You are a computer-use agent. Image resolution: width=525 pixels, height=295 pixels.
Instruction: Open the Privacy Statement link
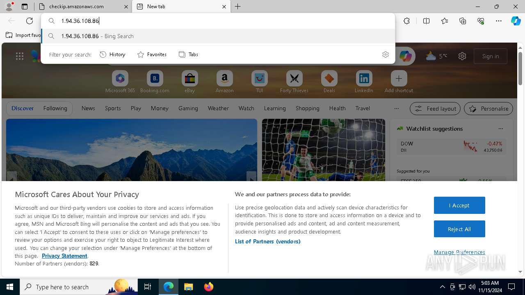(64, 256)
